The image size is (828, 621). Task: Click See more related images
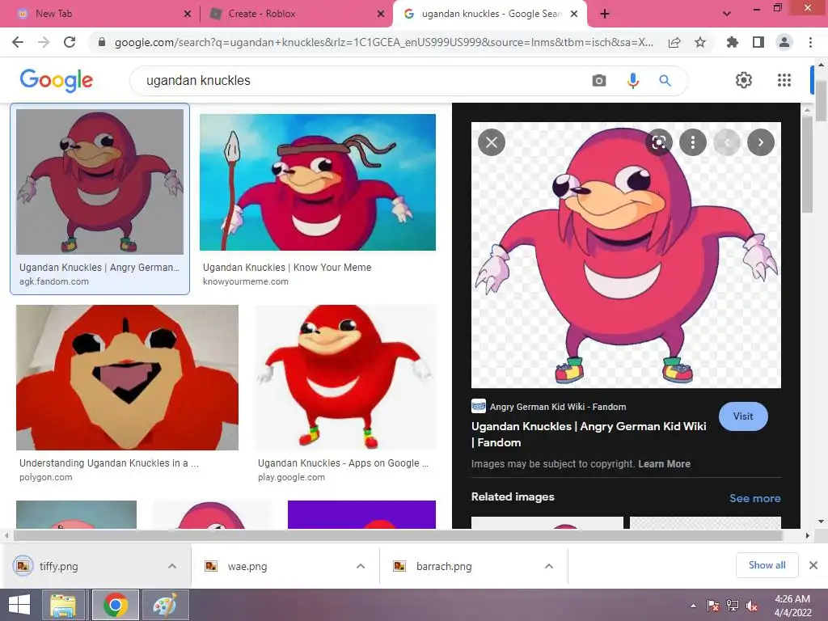(x=754, y=498)
